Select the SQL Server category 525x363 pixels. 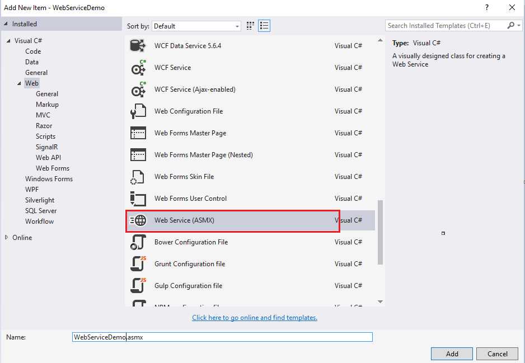[41, 211]
